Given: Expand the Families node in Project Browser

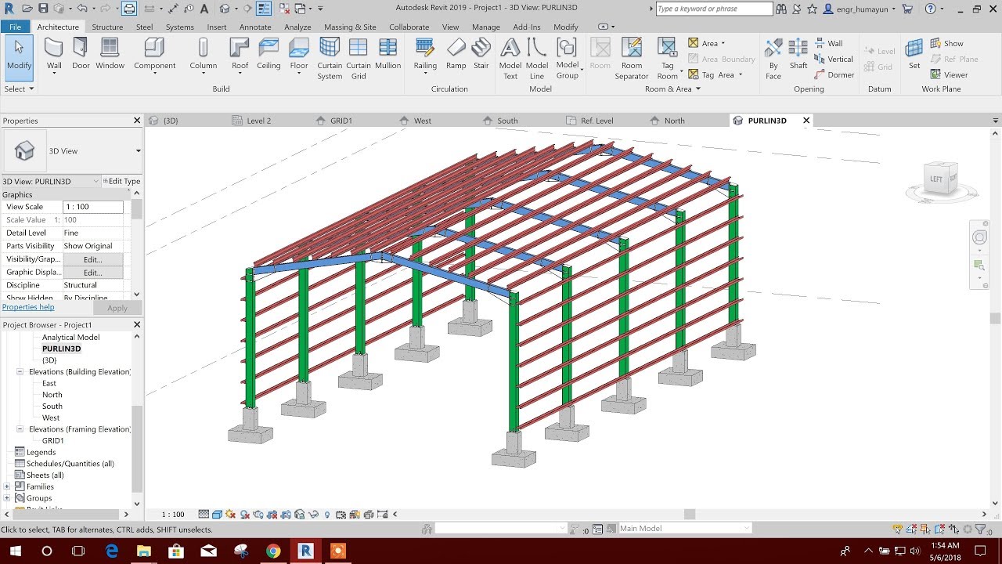Looking at the screenshot, I should tap(6, 486).
